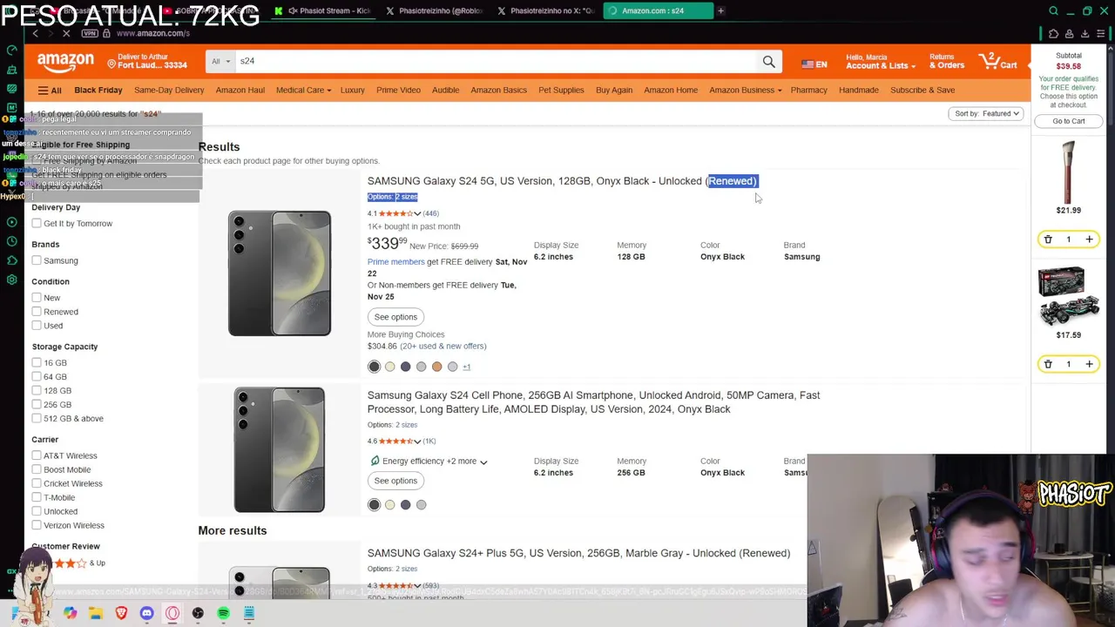
Task: Open the All hamburger menu
Action: [50, 91]
